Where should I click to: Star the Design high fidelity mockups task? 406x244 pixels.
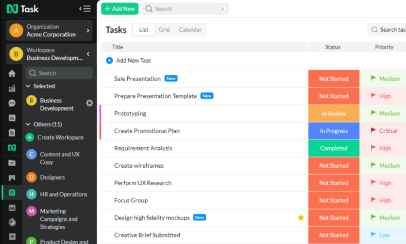tap(301, 218)
